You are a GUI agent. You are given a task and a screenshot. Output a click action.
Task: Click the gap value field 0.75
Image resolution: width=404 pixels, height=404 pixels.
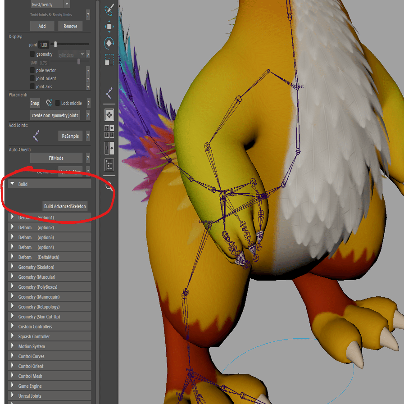[x=44, y=63]
